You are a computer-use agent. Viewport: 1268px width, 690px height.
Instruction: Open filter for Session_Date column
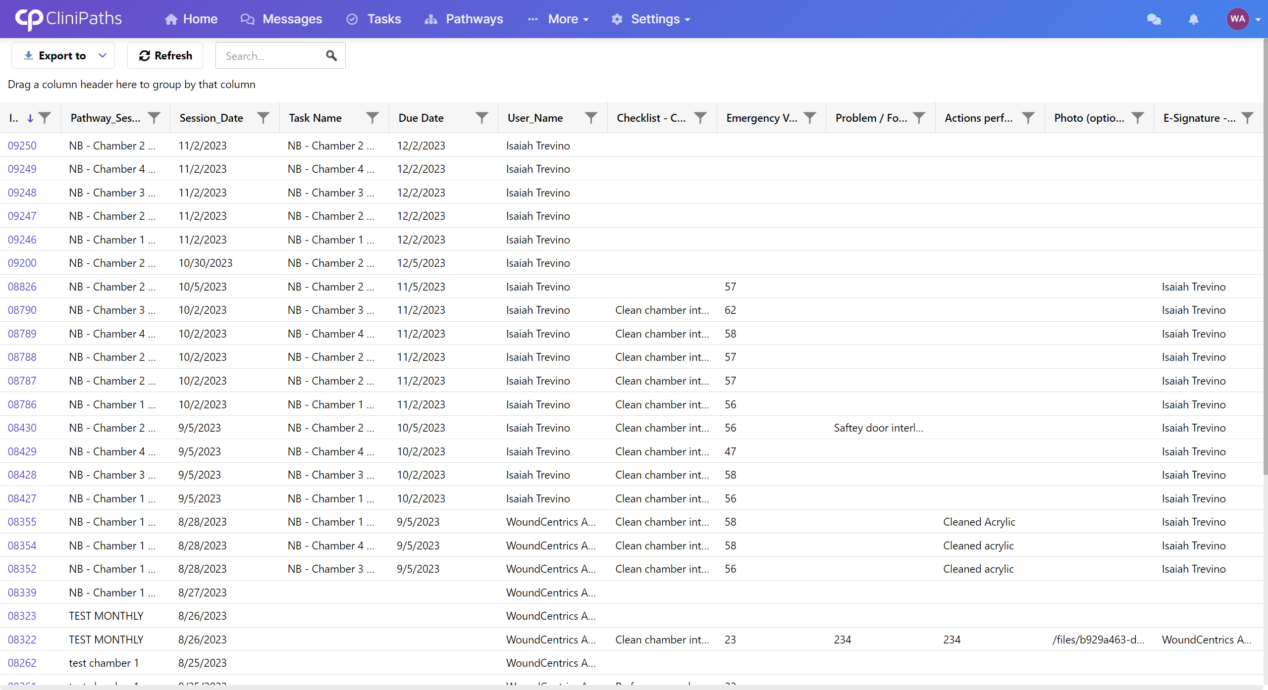pos(264,118)
